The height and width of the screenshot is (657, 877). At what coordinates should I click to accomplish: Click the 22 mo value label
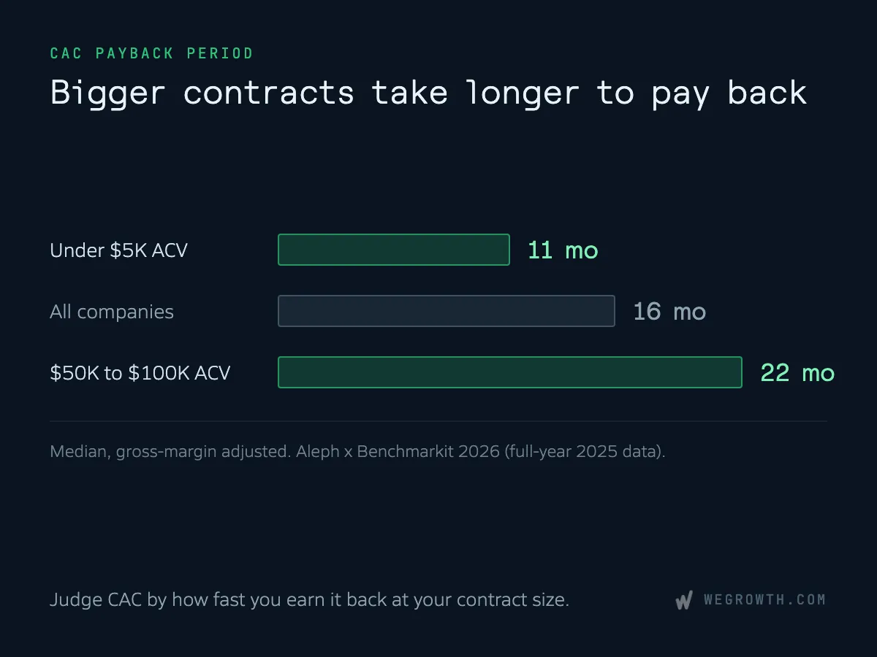797,373
